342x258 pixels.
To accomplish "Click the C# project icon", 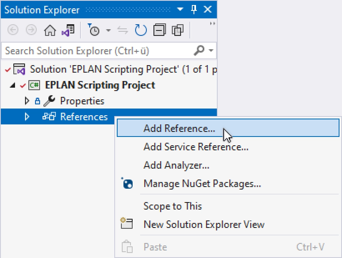I will [34, 85].
